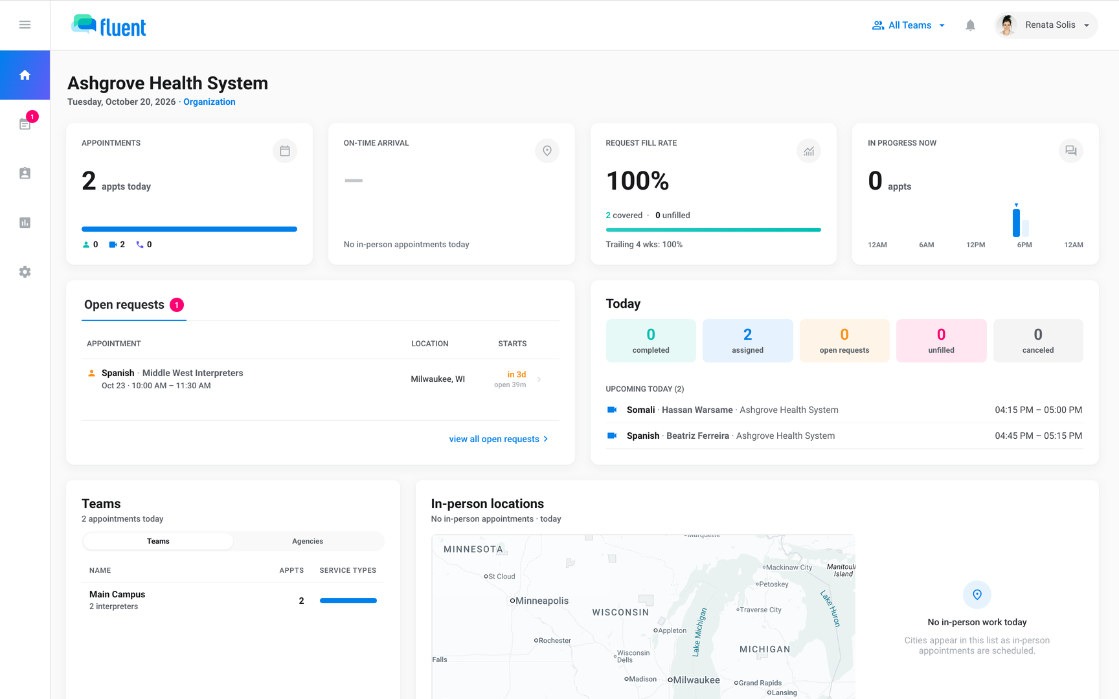The width and height of the screenshot is (1119, 699).
Task: Click 'UPCOMING TODAY (2)' heading
Action: 645,389
